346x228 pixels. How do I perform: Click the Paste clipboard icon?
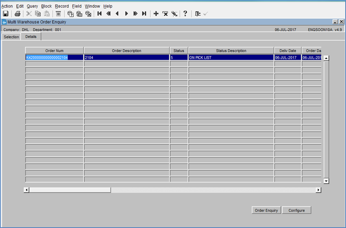(x=47, y=14)
